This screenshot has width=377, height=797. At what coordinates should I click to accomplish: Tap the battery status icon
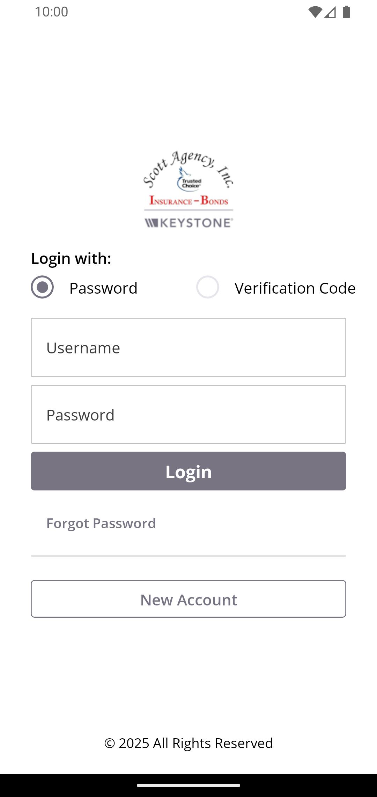pyautogui.click(x=346, y=12)
